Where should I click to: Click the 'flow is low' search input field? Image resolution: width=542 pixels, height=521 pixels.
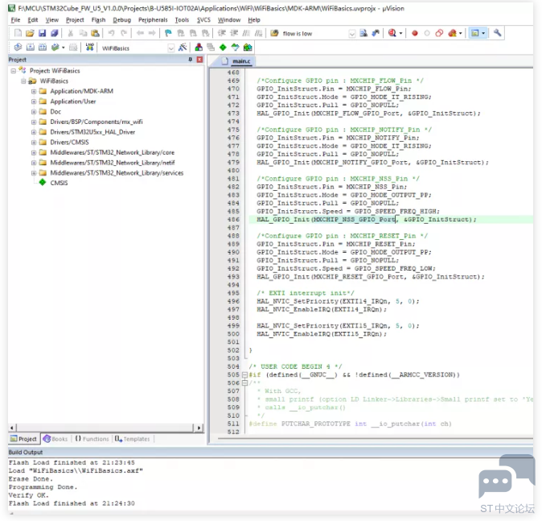pos(314,34)
